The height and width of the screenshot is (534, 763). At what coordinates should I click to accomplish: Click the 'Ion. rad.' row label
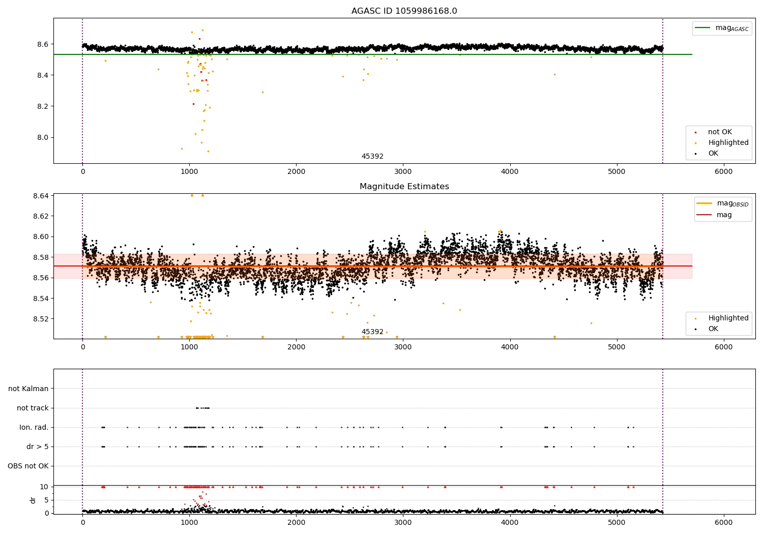point(34,427)
